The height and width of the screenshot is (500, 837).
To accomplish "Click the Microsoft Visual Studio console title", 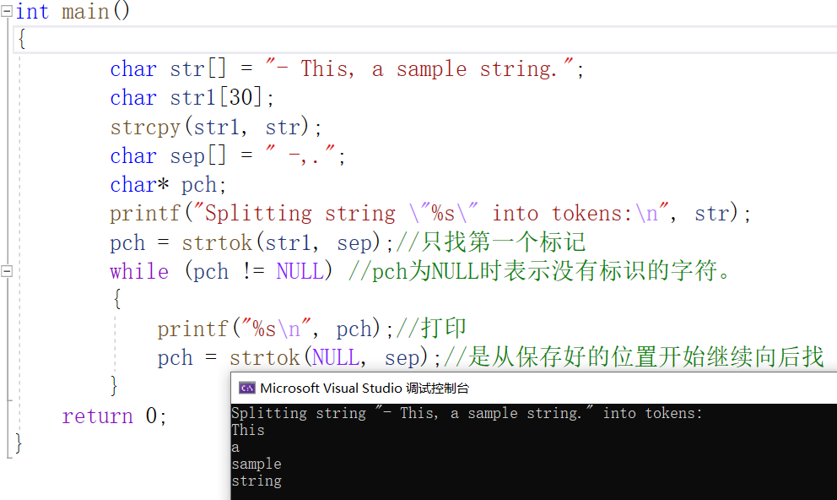I will pos(364,389).
